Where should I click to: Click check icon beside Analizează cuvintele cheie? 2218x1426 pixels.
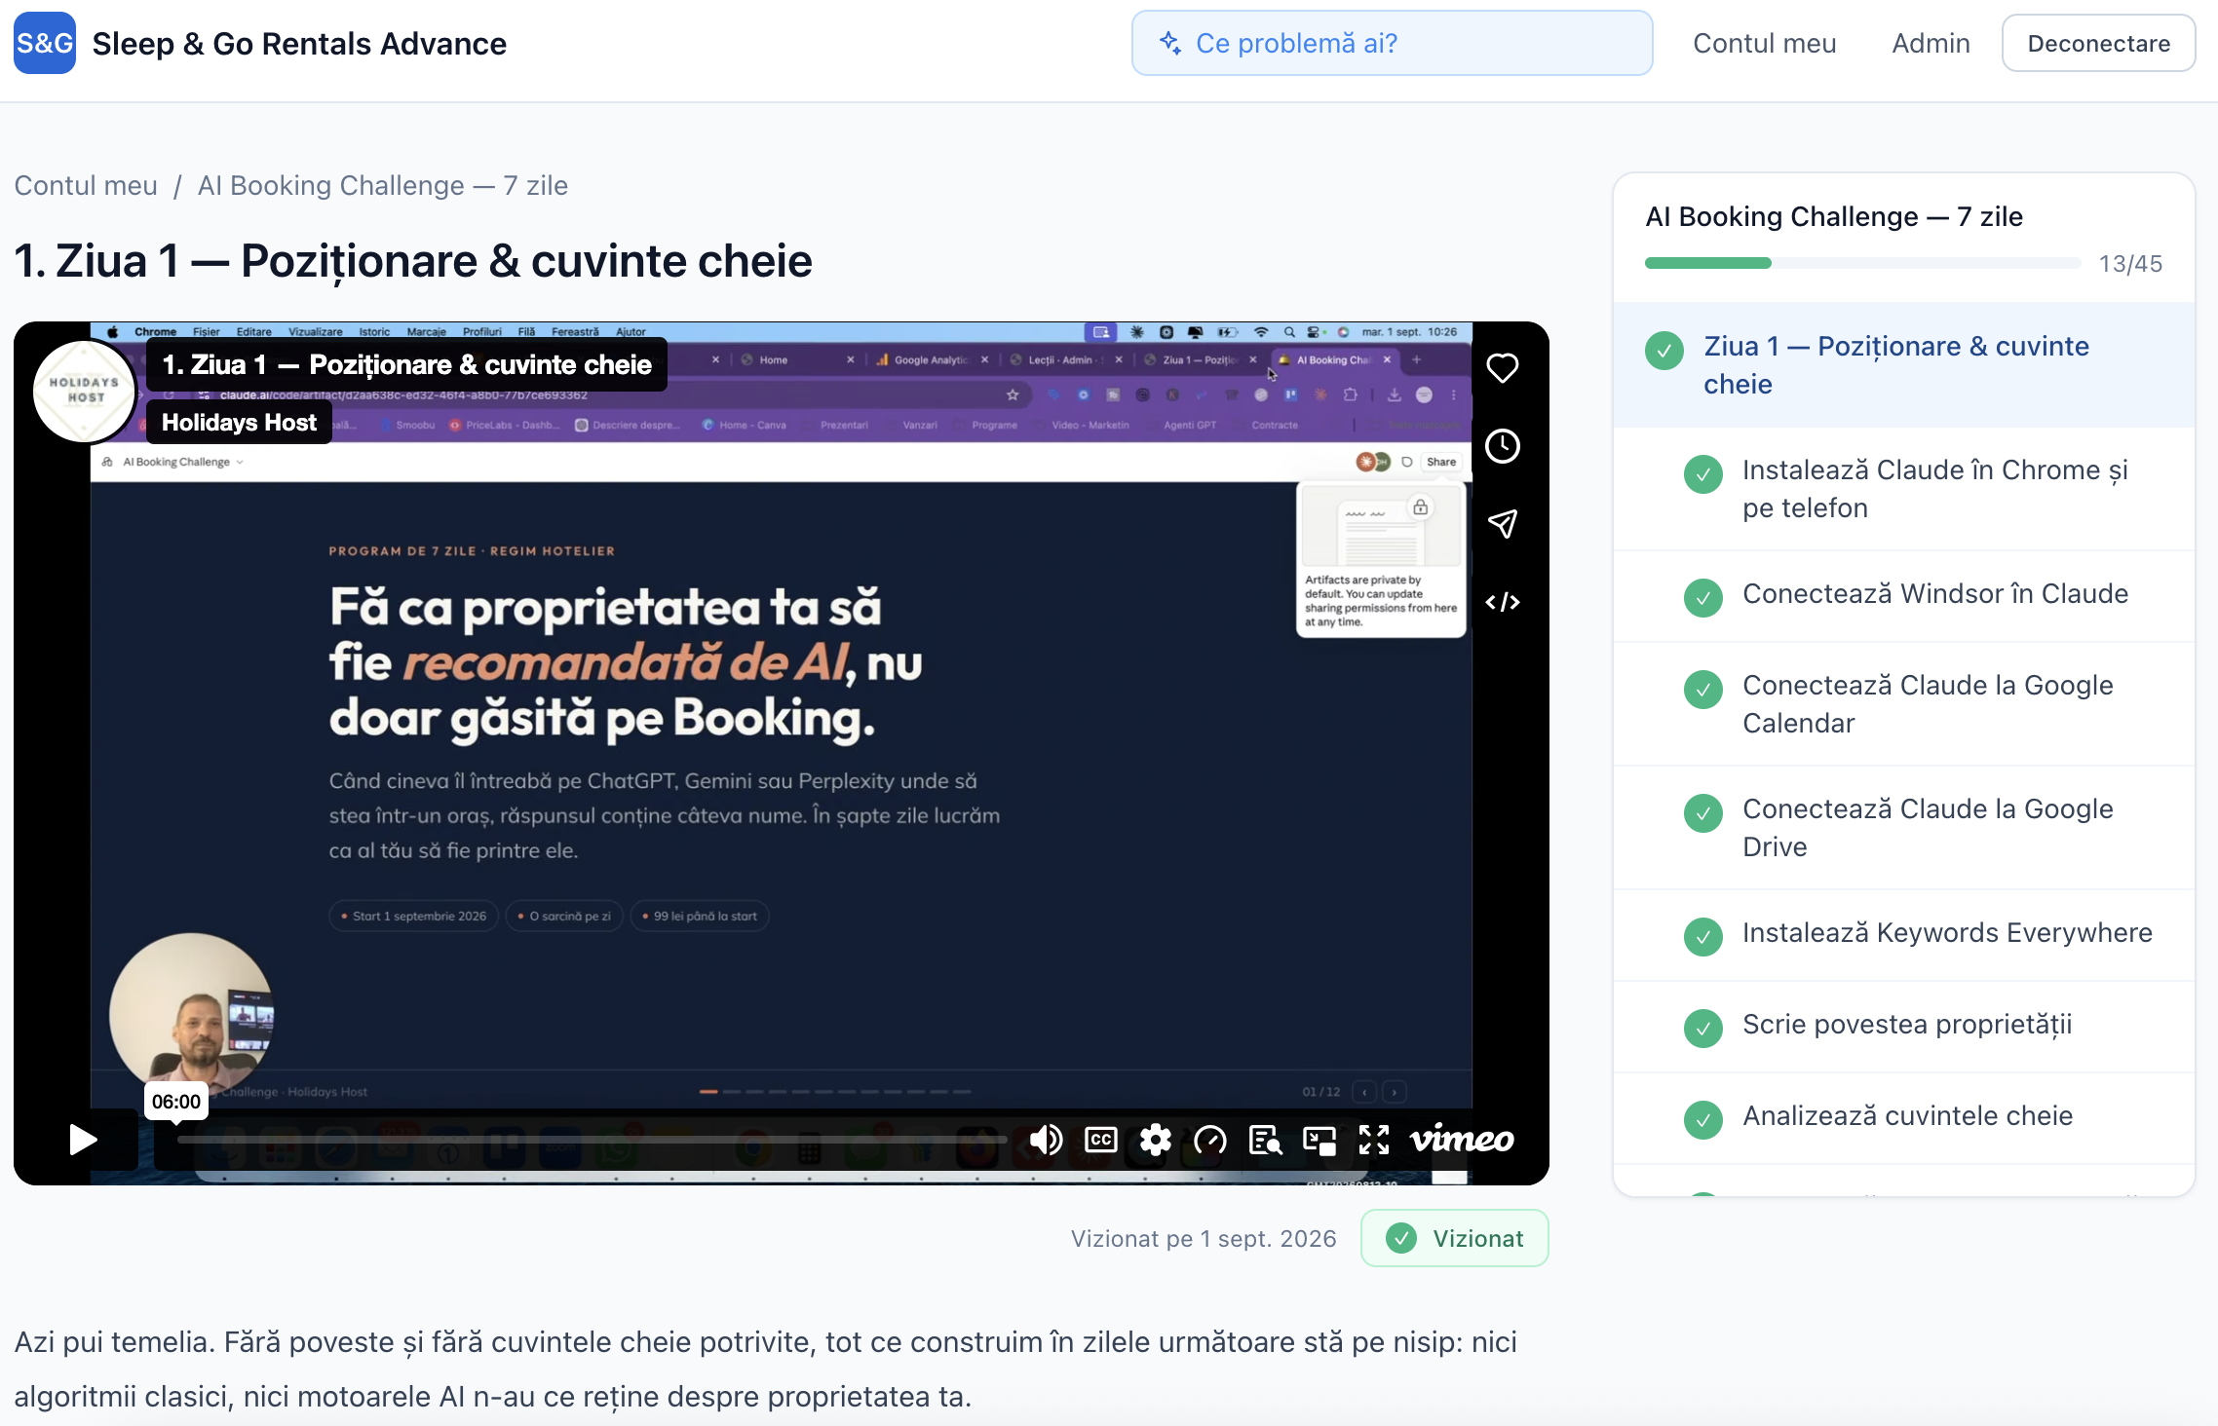coord(1703,1119)
